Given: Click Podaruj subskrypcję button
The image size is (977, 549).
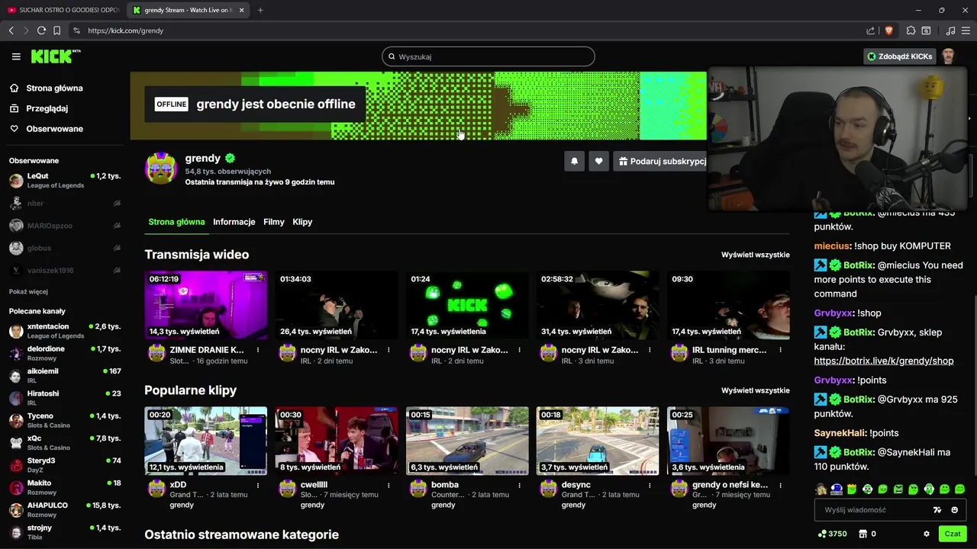Looking at the screenshot, I should pyautogui.click(x=661, y=161).
